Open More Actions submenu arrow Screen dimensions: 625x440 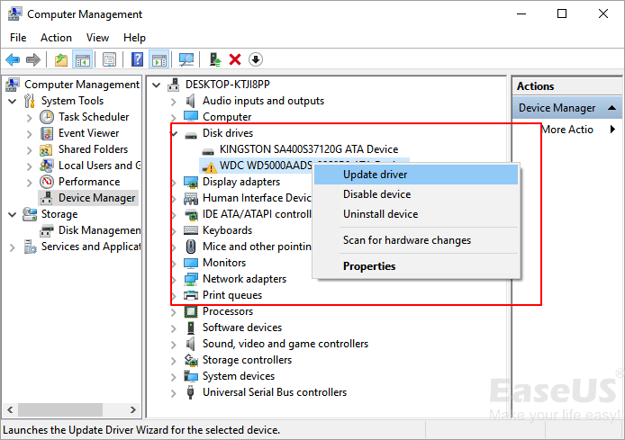[x=612, y=130]
